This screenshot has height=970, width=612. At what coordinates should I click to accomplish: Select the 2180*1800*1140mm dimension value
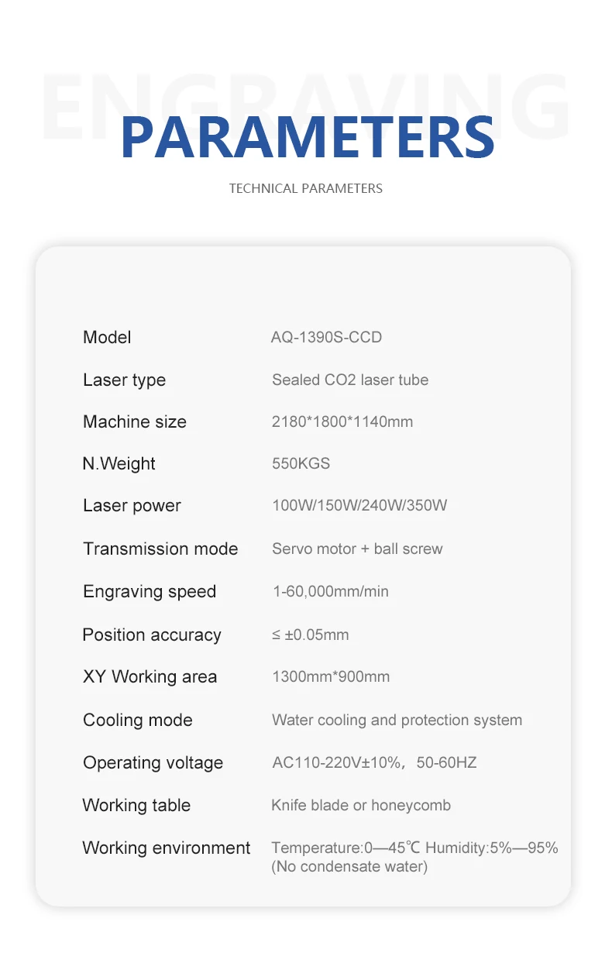(x=342, y=422)
